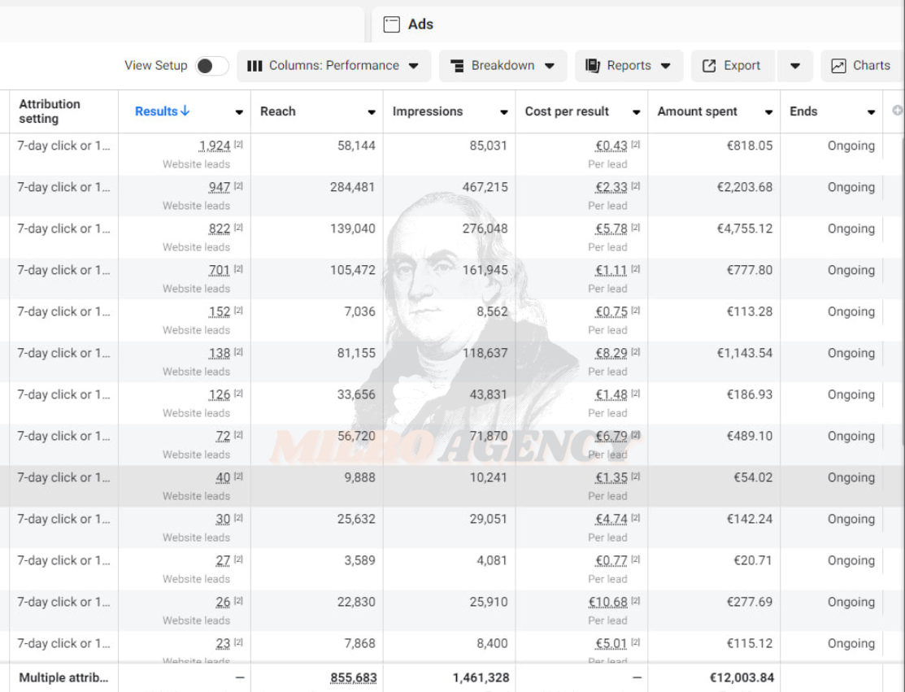This screenshot has height=692, width=905.
Task: Open the Ads tab
Action: pos(637,24)
